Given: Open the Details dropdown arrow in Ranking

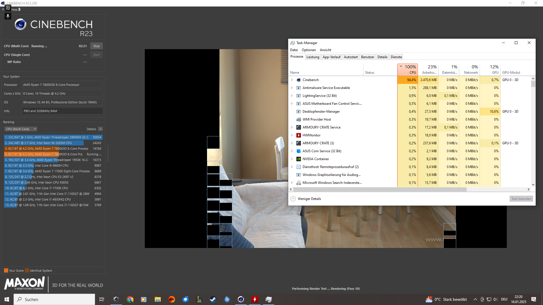Looking at the screenshot, I should coord(100,129).
